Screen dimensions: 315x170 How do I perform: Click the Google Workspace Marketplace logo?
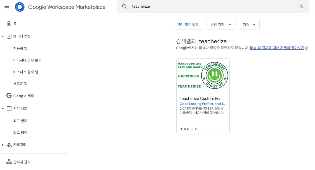[20, 7]
